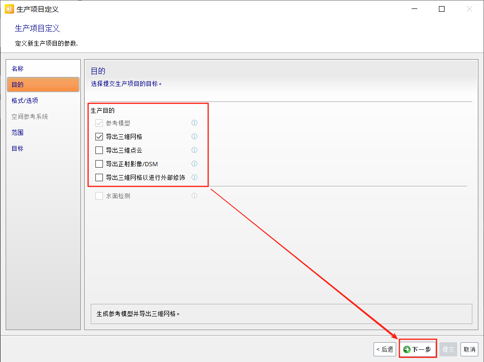The height and width of the screenshot is (362, 484).
Task: Click info icon for 导出三维网格以进行外部修饰
Action: point(194,177)
